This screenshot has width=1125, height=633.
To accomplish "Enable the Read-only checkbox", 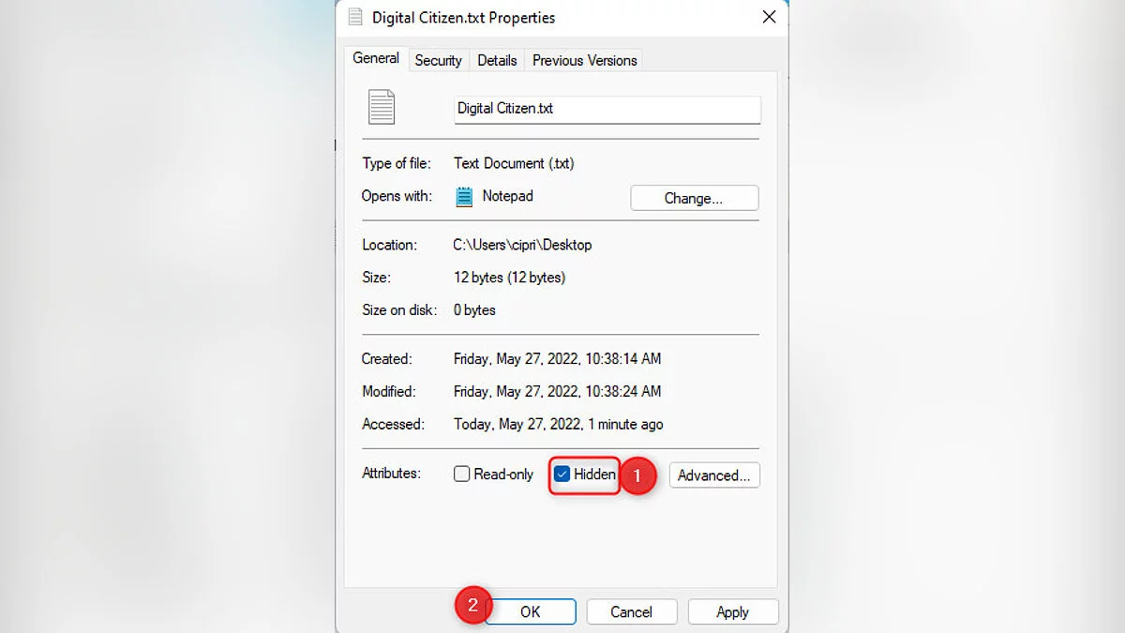I will (462, 475).
